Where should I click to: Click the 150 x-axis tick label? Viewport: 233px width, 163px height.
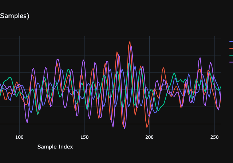pos(84,137)
